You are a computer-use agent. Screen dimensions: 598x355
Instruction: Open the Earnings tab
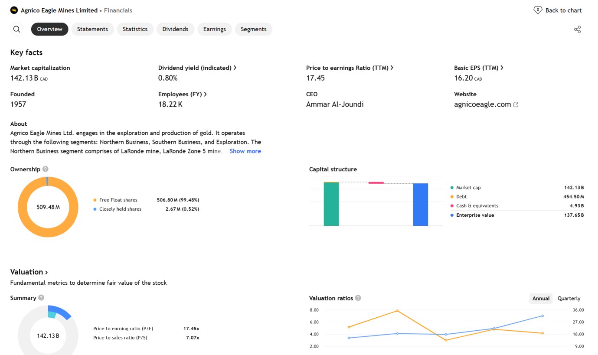coord(214,29)
